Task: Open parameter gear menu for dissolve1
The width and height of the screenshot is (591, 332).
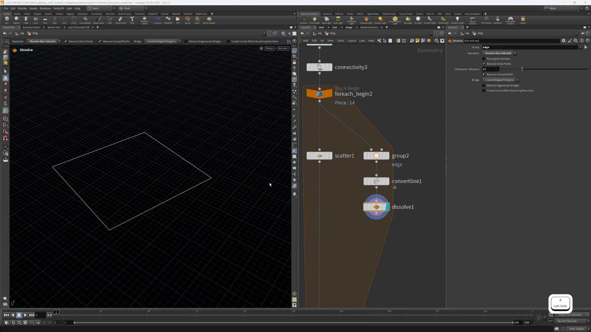Action: (x=564, y=41)
